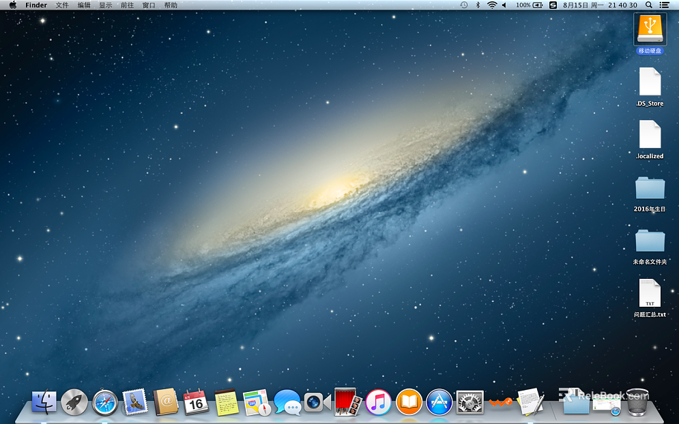Open the 显示 menu

(105, 5)
